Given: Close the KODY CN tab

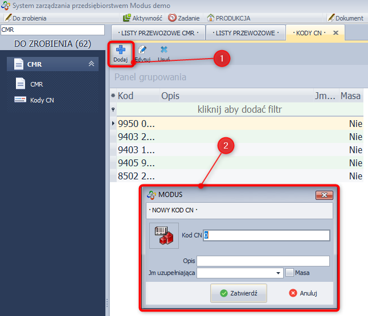Looking at the screenshot, I should click(x=336, y=33).
